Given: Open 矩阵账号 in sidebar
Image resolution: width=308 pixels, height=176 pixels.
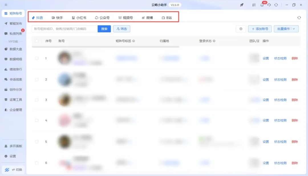Looking at the screenshot, I should click(x=13, y=13).
